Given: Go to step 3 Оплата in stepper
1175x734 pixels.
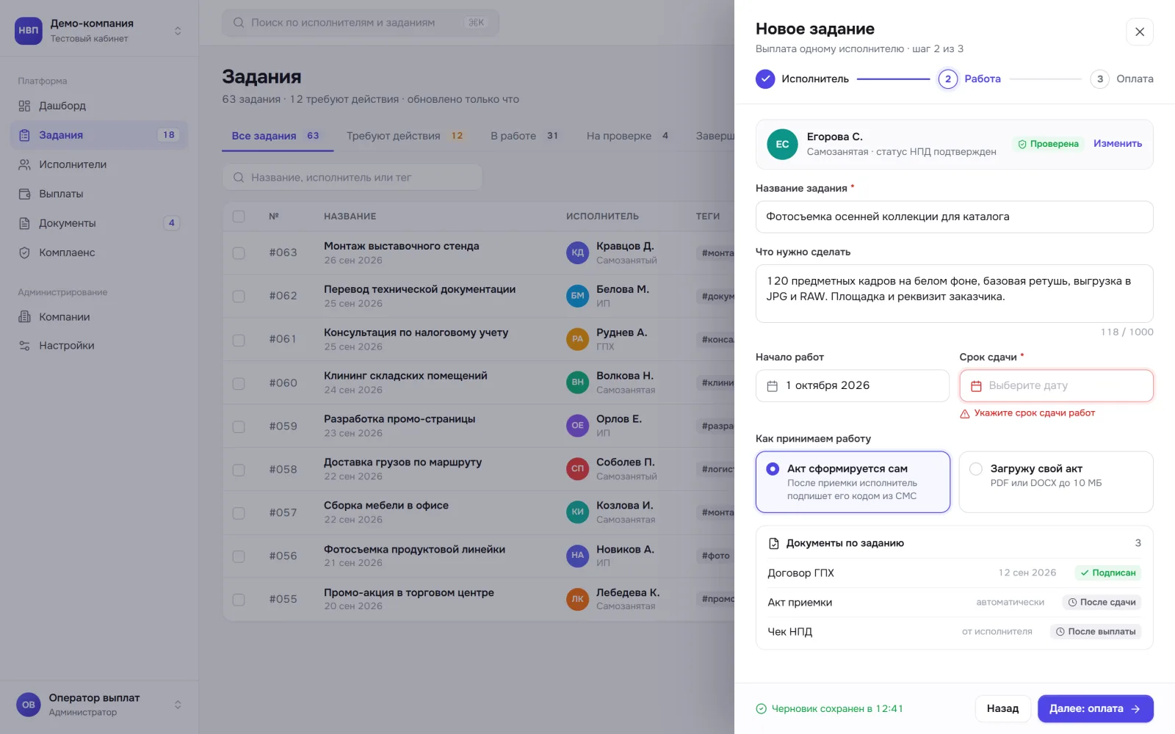Looking at the screenshot, I should click(x=1122, y=79).
